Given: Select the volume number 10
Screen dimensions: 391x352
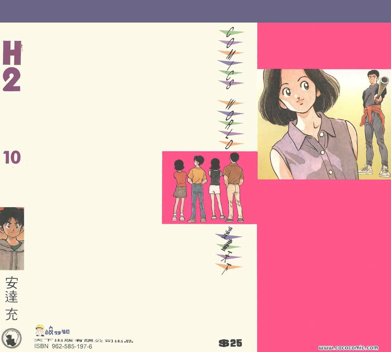Looking at the screenshot, I should coord(12,158).
